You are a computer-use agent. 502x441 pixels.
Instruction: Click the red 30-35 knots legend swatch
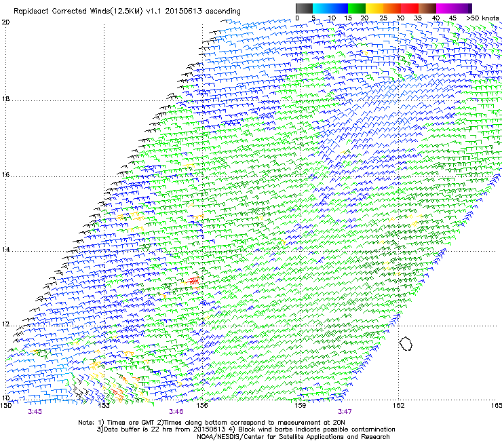pos(410,8)
